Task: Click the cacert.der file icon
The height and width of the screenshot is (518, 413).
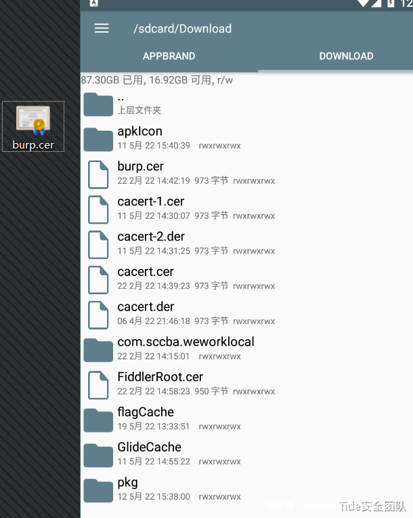Action: [98, 315]
